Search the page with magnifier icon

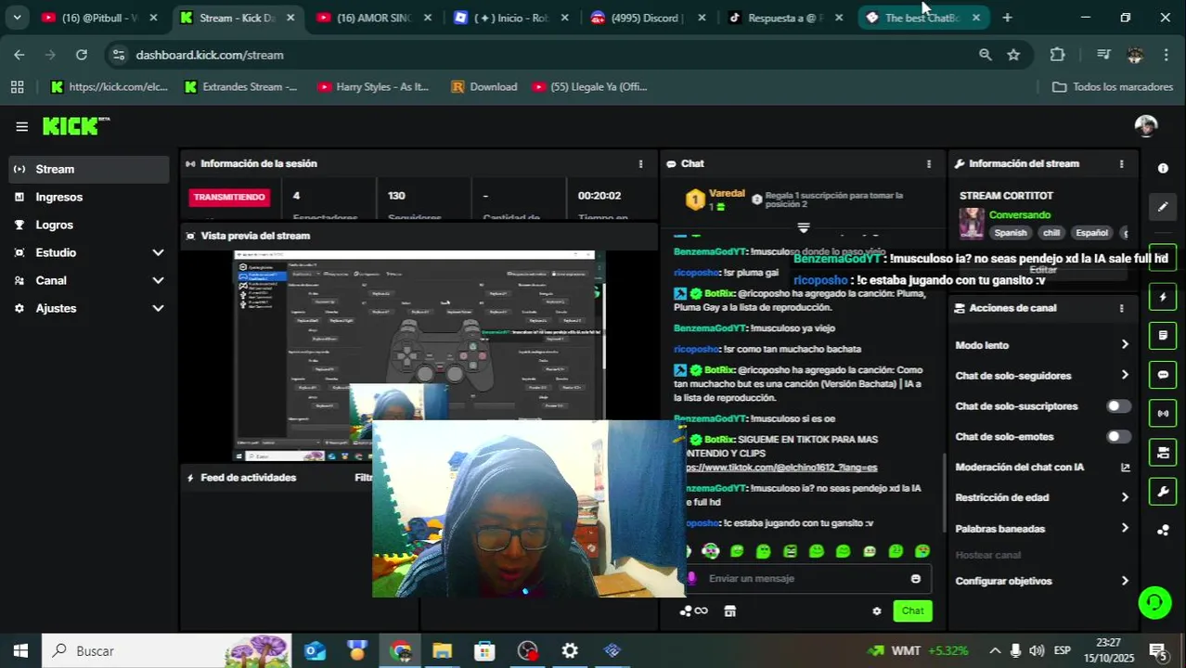coord(985,55)
